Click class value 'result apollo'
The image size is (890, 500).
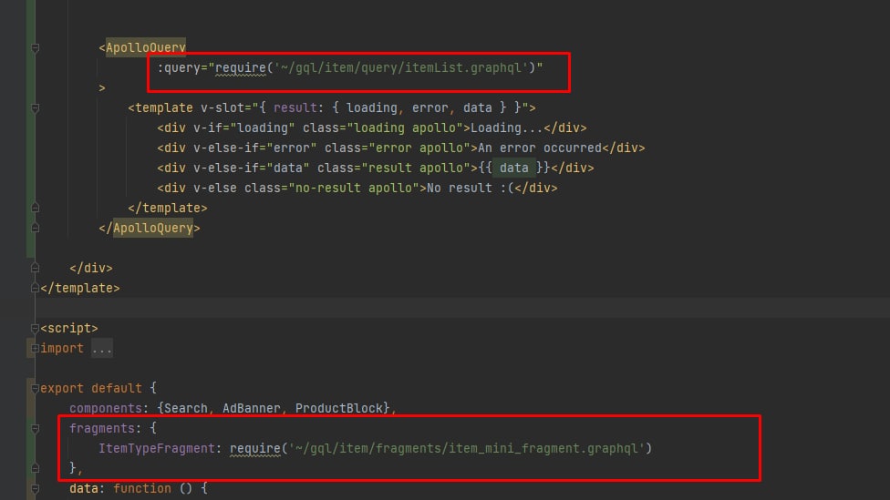click(x=416, y=168)
